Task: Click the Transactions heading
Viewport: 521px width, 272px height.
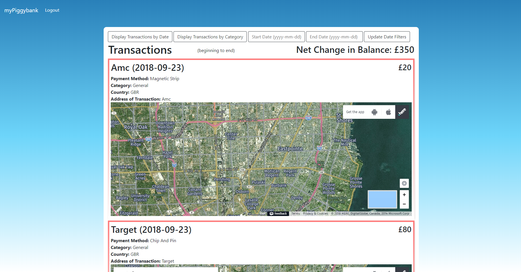Action: (140, 50)
